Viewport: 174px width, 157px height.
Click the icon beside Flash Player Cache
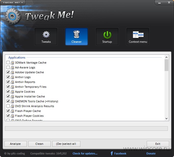[x=13, y=111]
